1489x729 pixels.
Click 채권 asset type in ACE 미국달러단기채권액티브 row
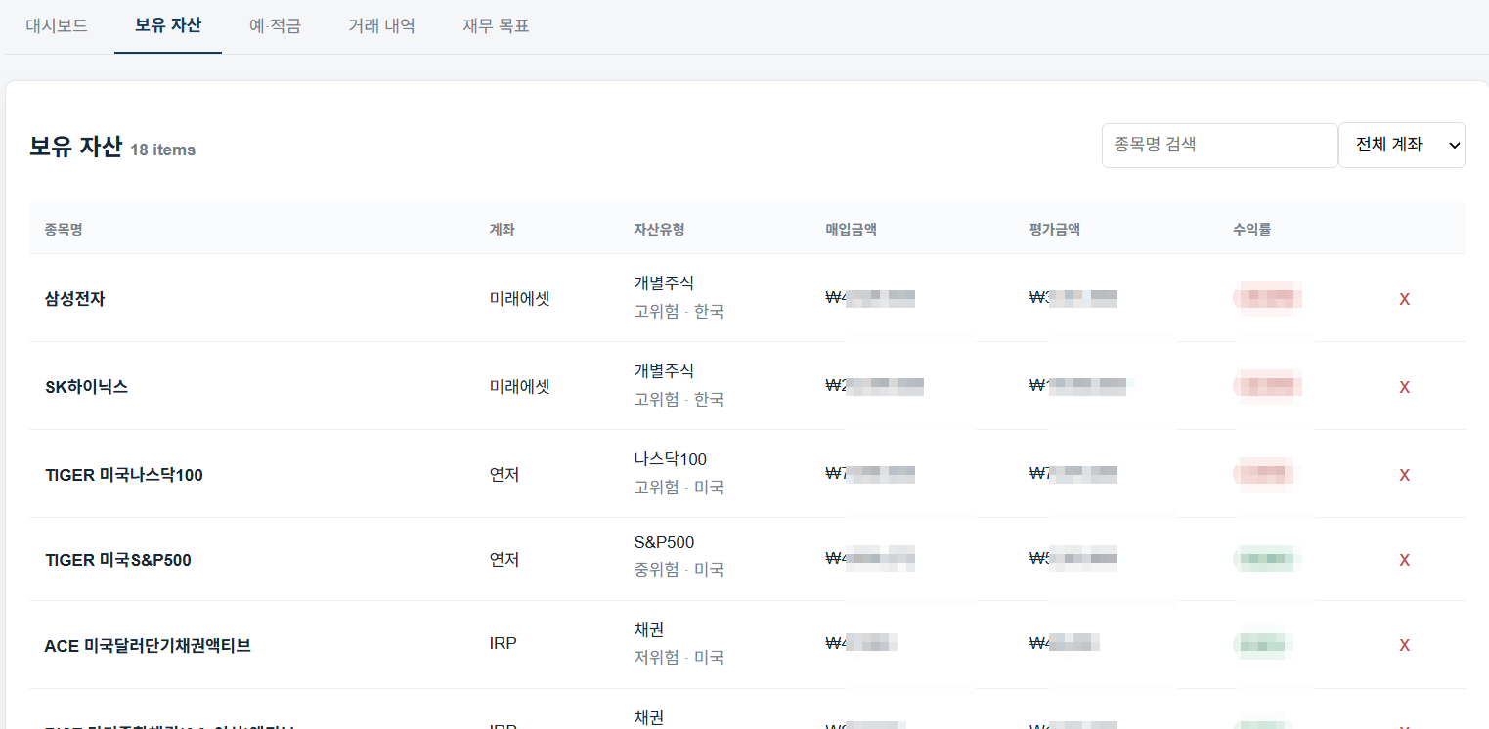649,629
